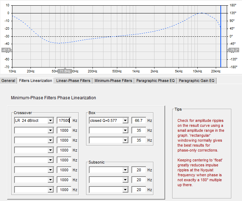242x201 pixels.
Task: Click the 66.7 Hz box frequency field
Action: [139, 120]
